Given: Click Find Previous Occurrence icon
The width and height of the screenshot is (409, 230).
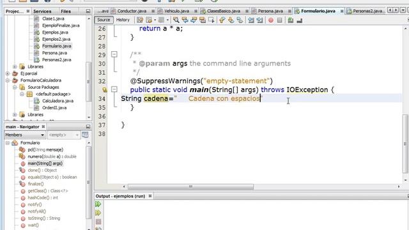Looking at the screenshot, I should (x=185, y=20).
